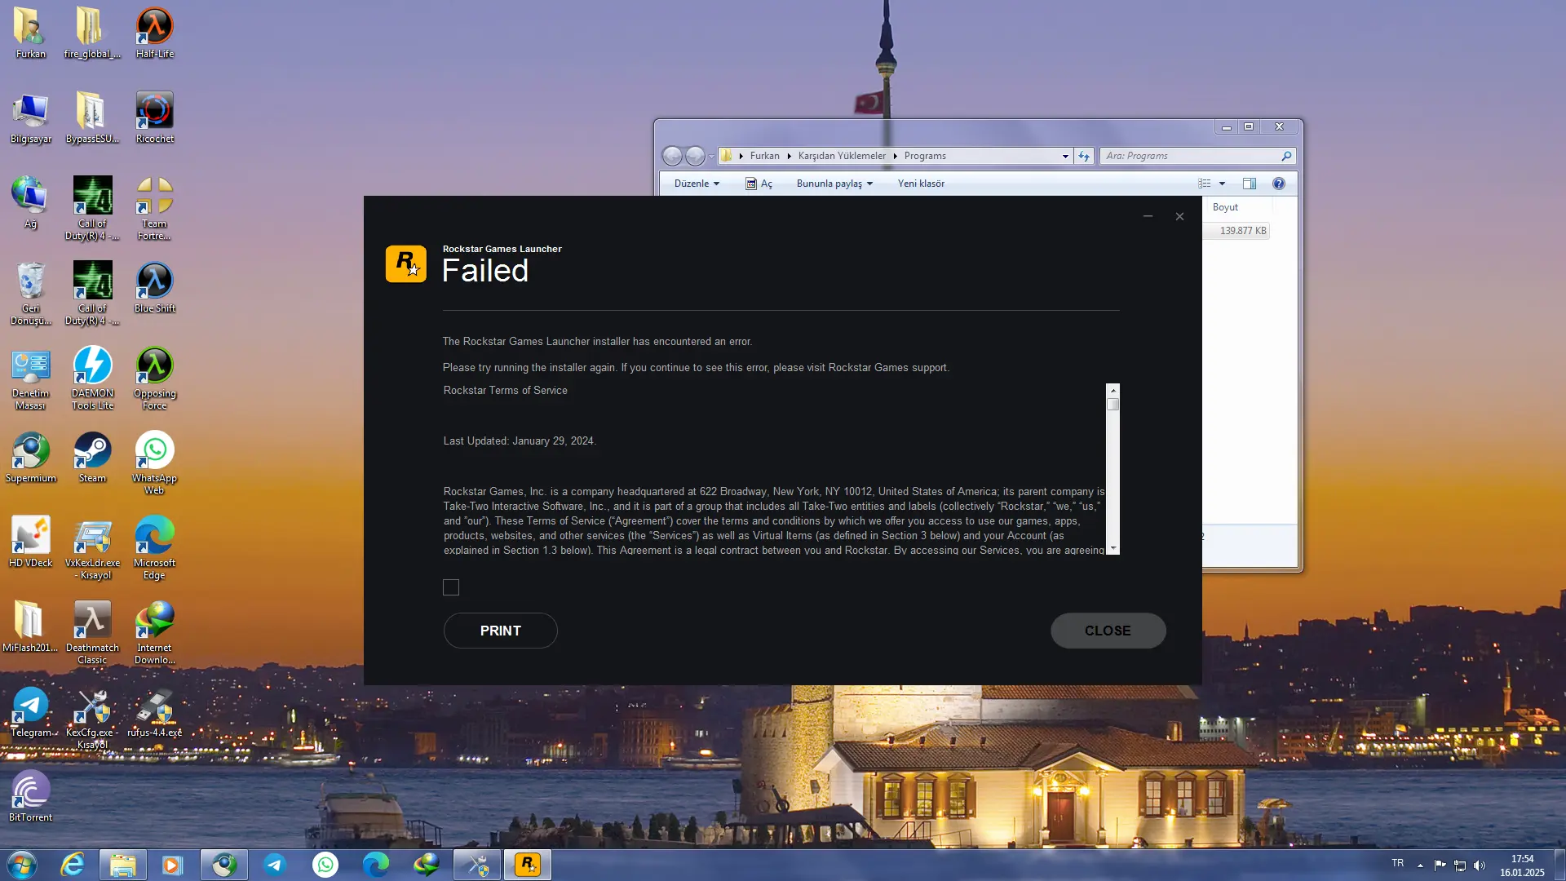Open the Call of Duty(R) 4 icon beside Ağ
This screenshot has height=881, width=1566.
pyautogui.click(x=92, y=209)
